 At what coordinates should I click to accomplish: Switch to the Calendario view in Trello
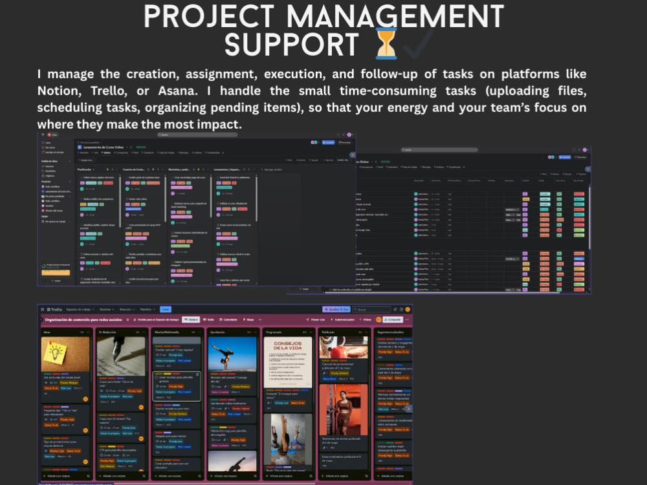pyautogui.click(x=228, y=319)
